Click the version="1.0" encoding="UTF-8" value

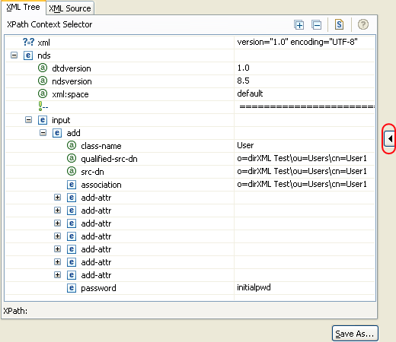click(x=297, y=42)
